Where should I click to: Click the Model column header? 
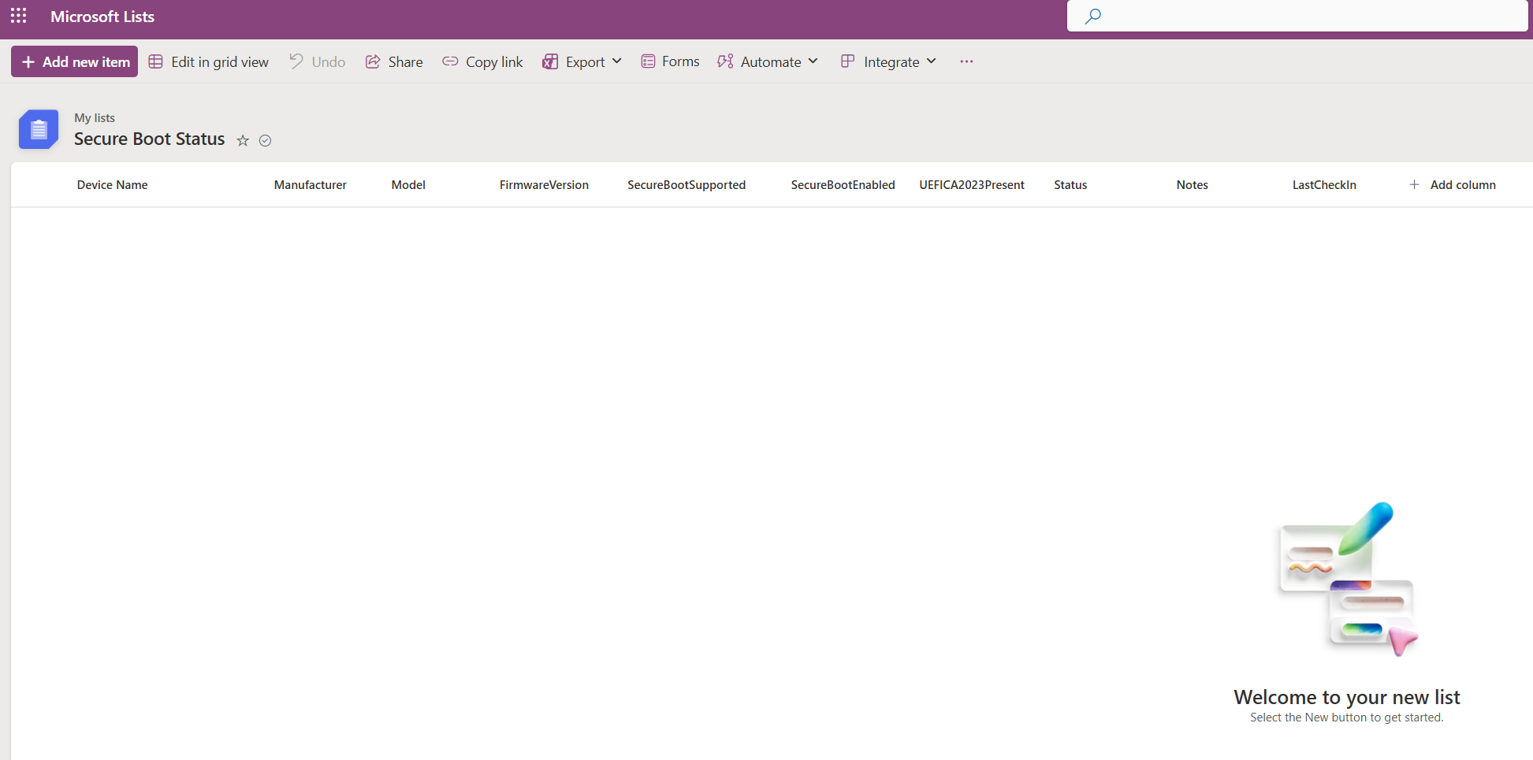[408, 185]
